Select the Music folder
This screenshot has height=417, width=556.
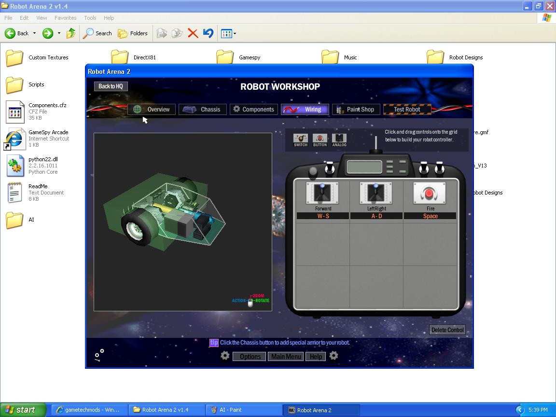click(x=339, y=58)
